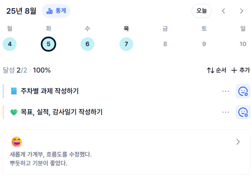Open the diary text 새롭게 가계부 note
The image size is (252, 181).
(x=51, y=159)
